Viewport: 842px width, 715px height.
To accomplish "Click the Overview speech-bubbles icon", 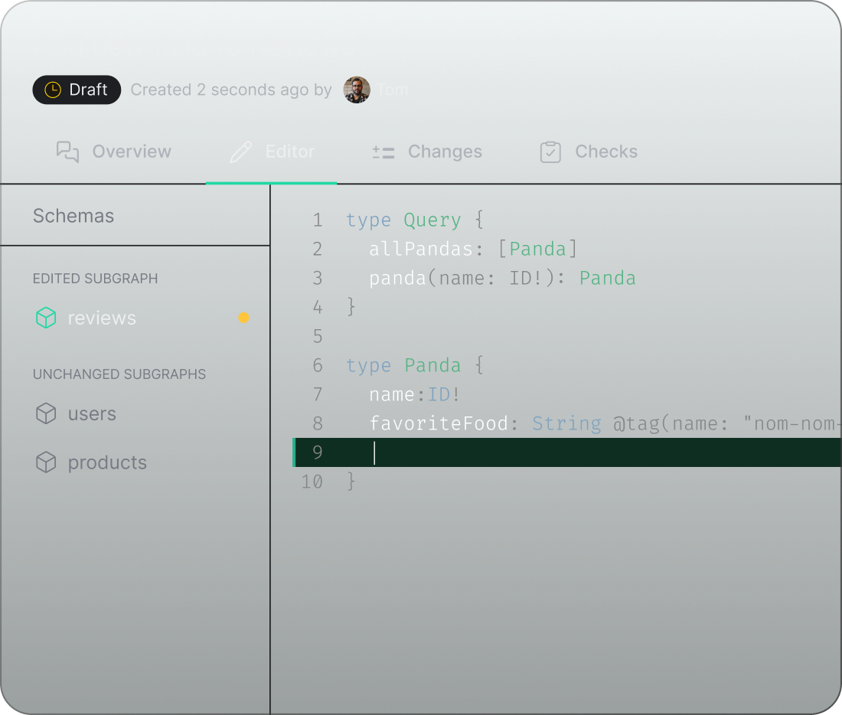I will (67, 152).
